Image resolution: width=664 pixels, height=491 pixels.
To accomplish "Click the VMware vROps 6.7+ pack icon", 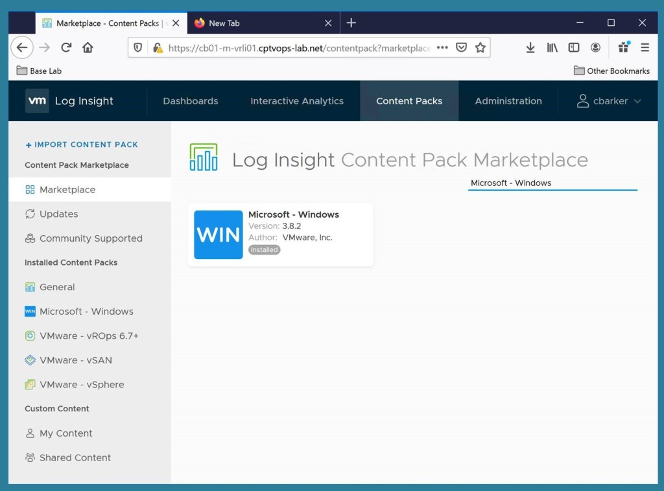I will coord(30,336).
